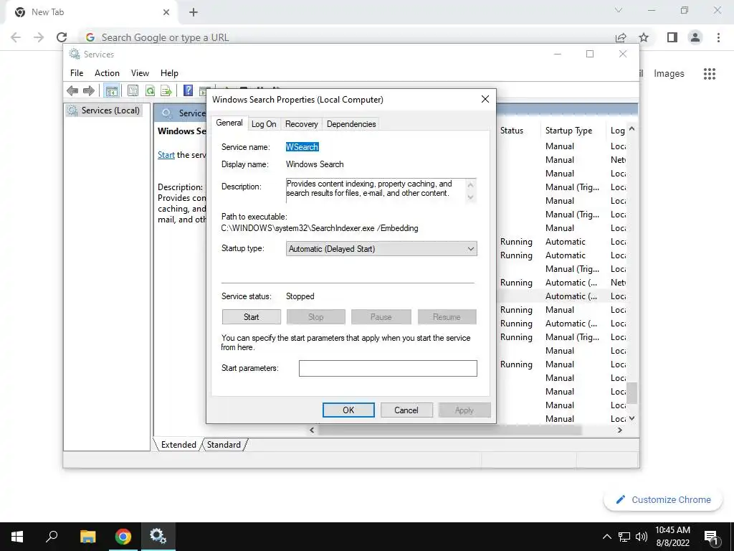Click the Customize Chrome button

click(663, 499)
